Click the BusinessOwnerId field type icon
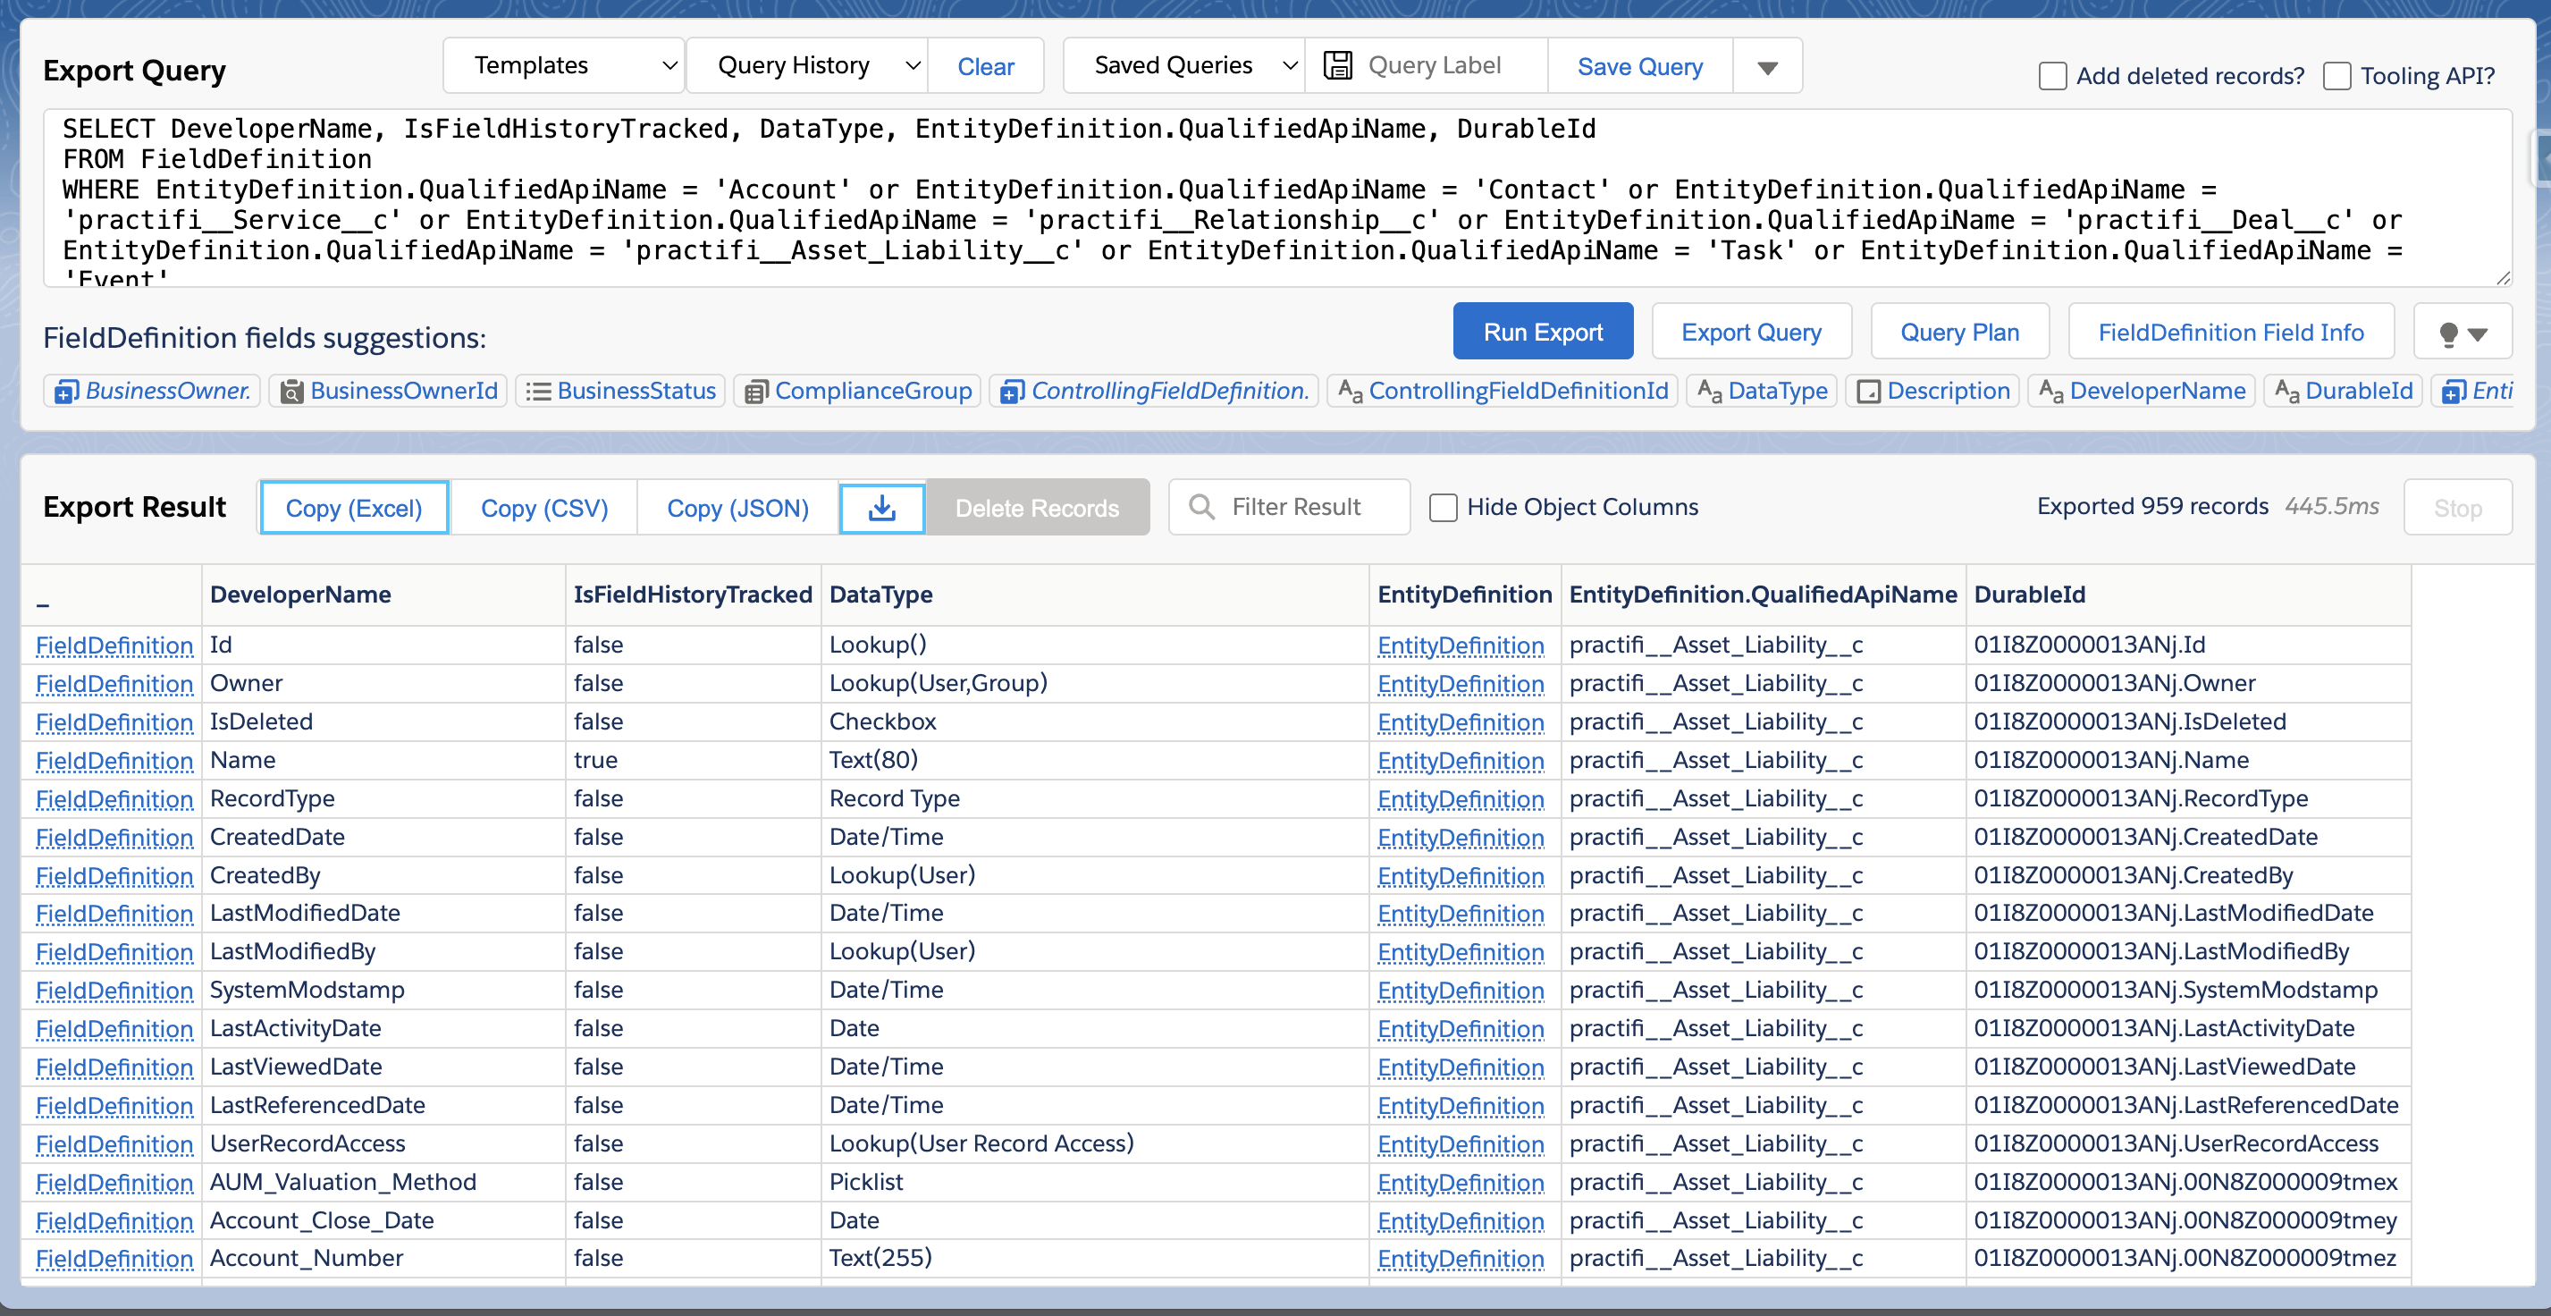 291,392
